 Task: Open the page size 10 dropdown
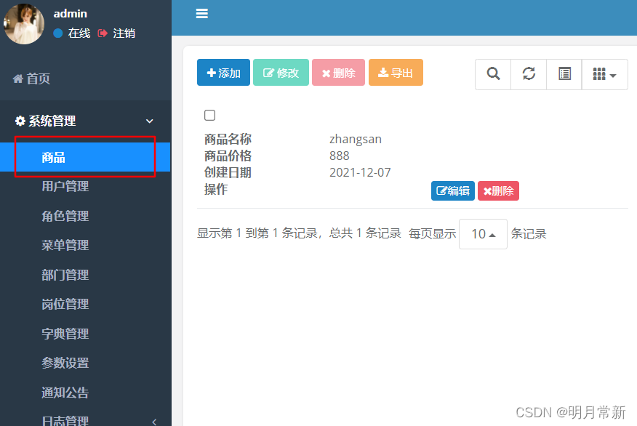click(x=483, y=234)
